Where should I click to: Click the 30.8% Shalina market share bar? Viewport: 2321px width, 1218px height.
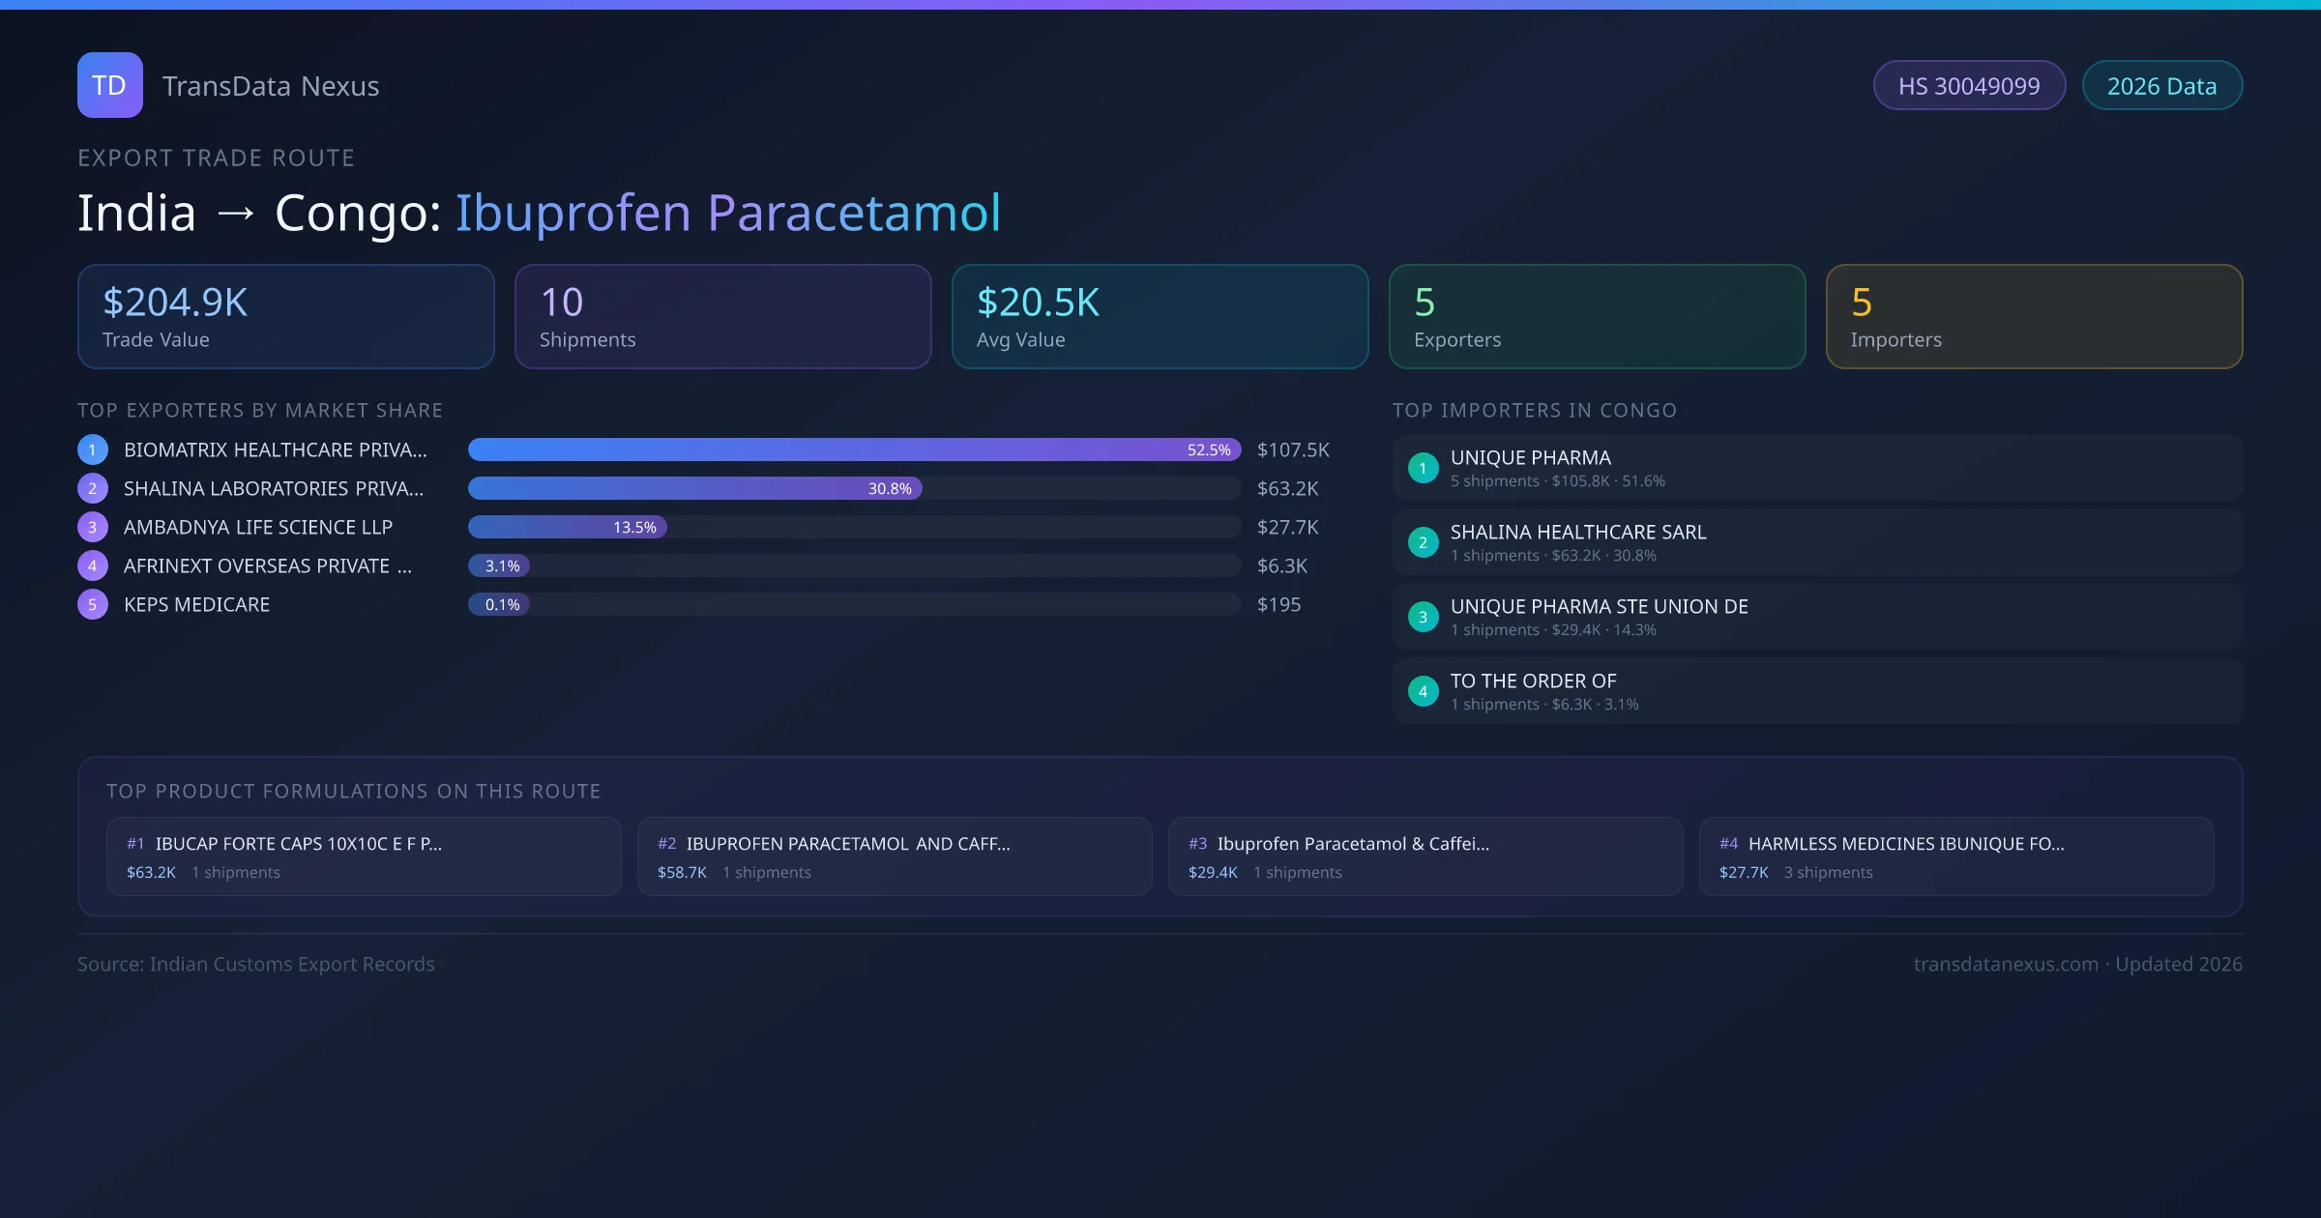694,488
